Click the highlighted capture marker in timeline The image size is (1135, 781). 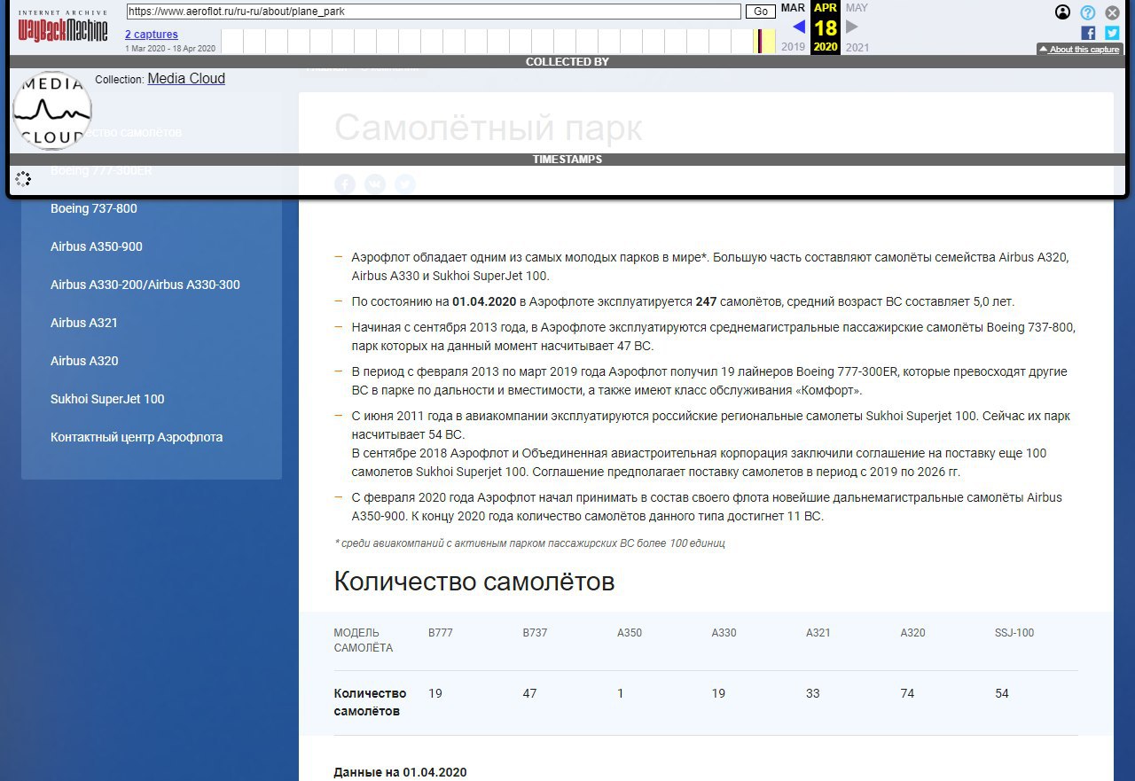tap(760, 41)
